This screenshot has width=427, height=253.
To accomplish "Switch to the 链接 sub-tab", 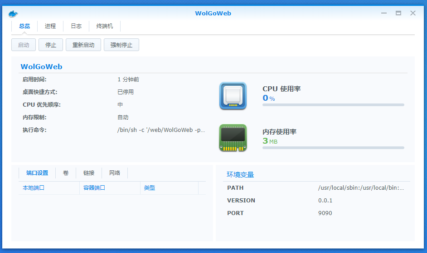I will (89, 173).
